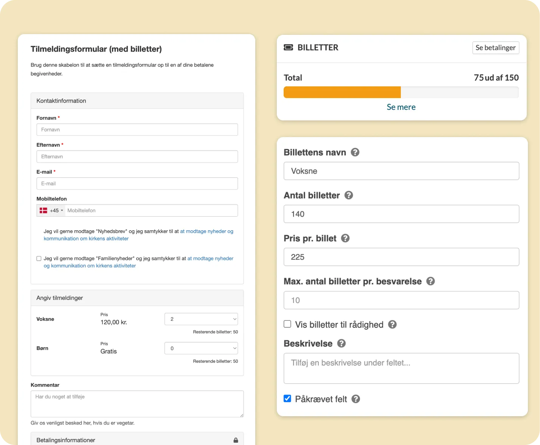Open help icon next to Antal billetter
The image size is (540, 445).
[349, 195]
